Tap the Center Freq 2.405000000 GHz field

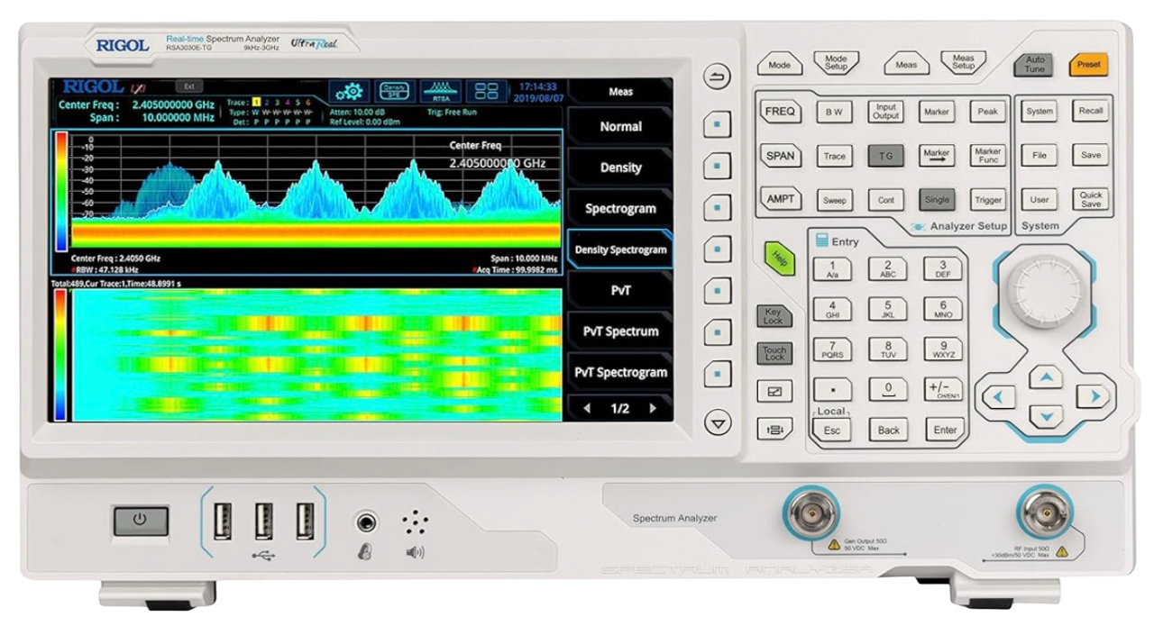tap(135, 104)
